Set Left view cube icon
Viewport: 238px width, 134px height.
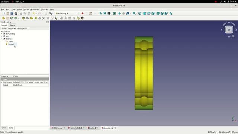166,13
